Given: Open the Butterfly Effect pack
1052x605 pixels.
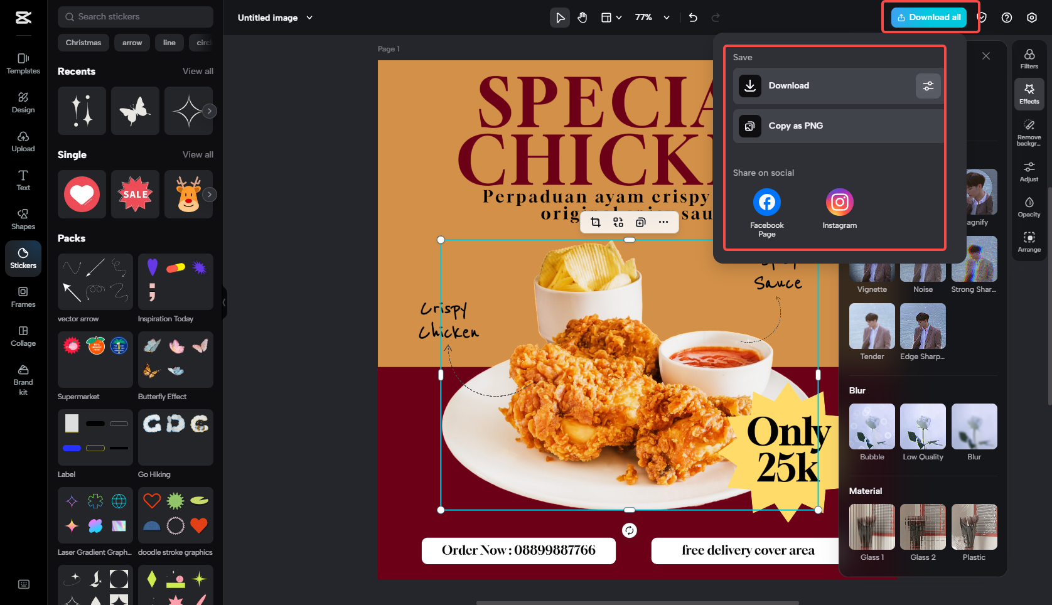Looking at the screenshot, I should 176,360.
